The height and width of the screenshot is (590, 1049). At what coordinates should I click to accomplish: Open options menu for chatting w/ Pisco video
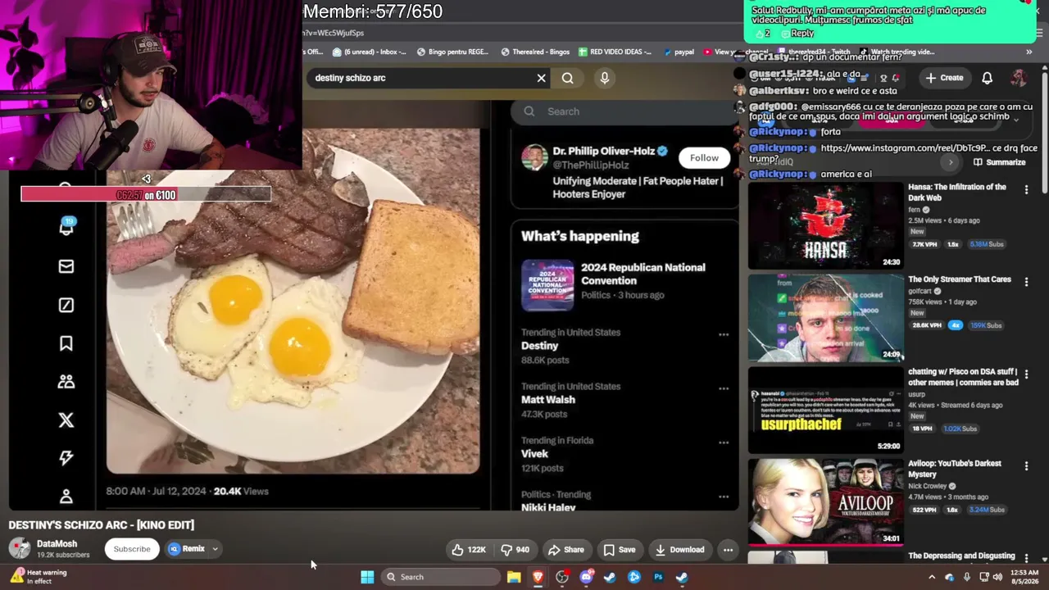(1026, 374)
